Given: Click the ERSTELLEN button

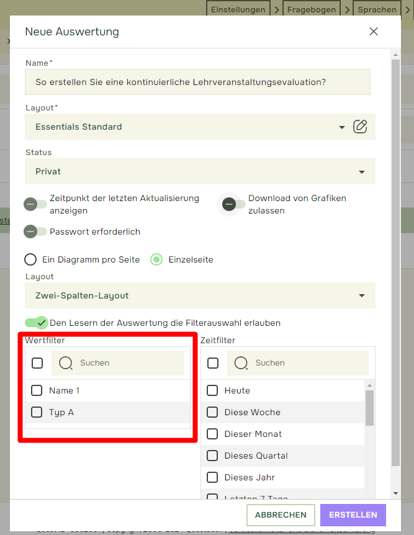Looking at the screenshot, I should tap(353, 515).
